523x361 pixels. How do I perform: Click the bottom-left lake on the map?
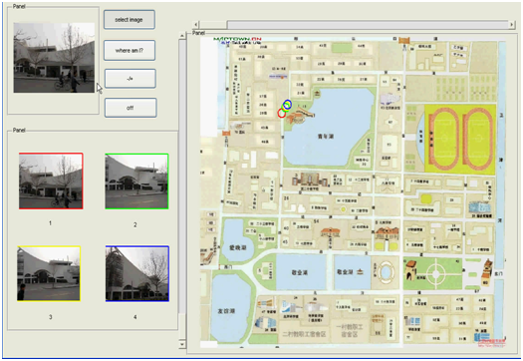coord(230,309)
